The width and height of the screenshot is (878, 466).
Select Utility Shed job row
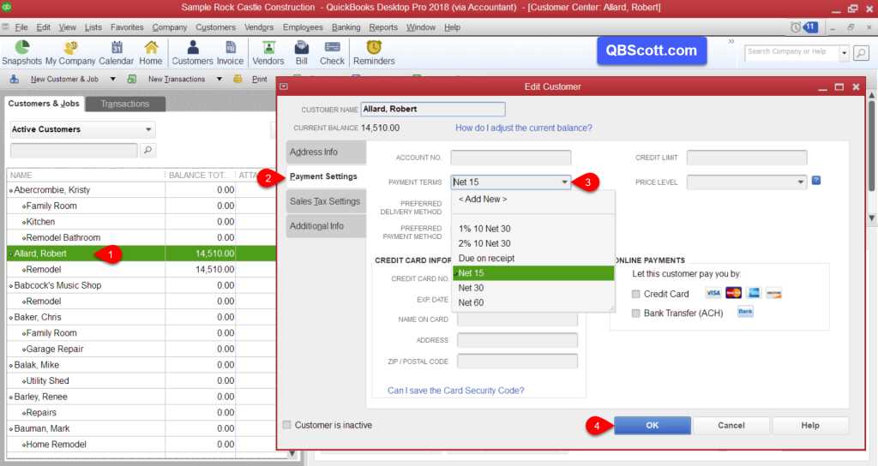click(x=141, y=380)
